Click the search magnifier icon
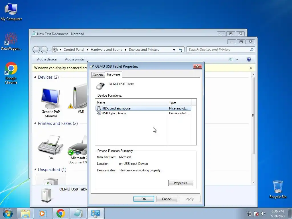Screen dimensions: 292x219 252,50
